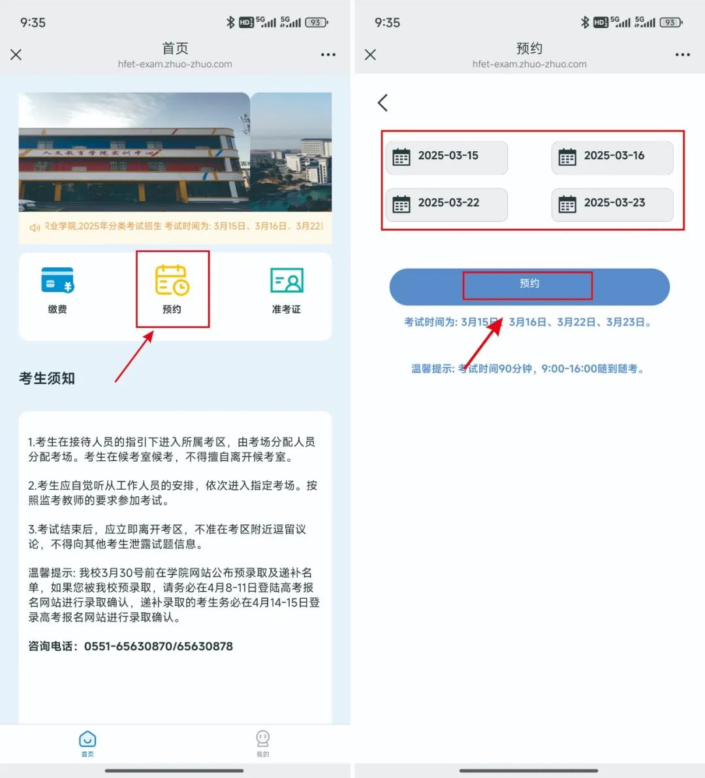705x778 pixels.
Task: Close the 首页 webview with X
Action: pos(16,55)
